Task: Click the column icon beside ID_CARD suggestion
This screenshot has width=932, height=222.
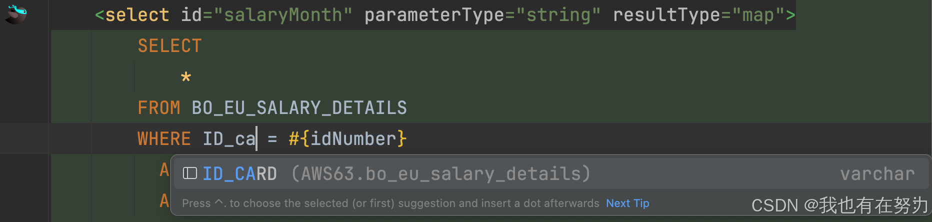Action: tap(190, 173)
